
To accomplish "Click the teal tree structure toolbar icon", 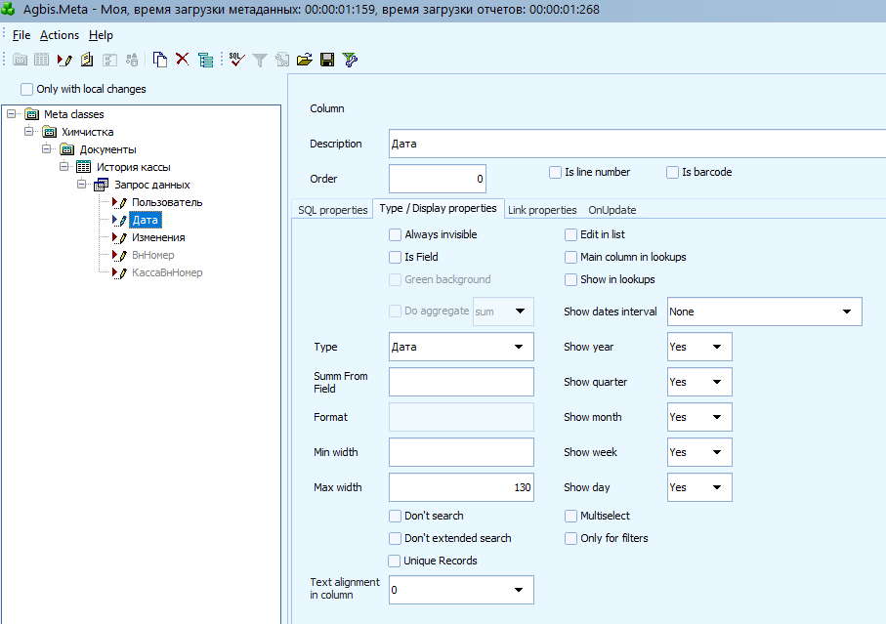I will (x=206, y=60).
